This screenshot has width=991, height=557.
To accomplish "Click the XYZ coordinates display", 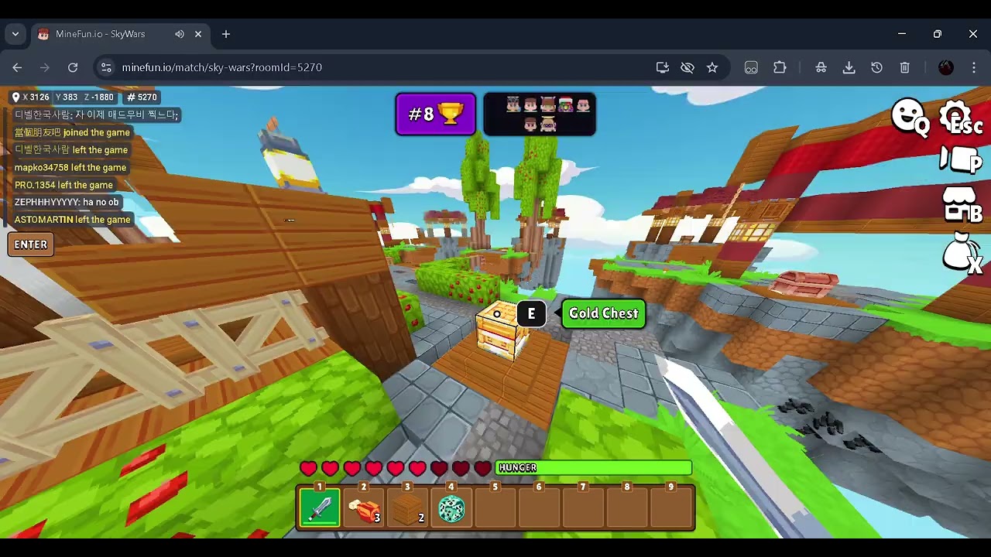I will [x=62, y=97].
